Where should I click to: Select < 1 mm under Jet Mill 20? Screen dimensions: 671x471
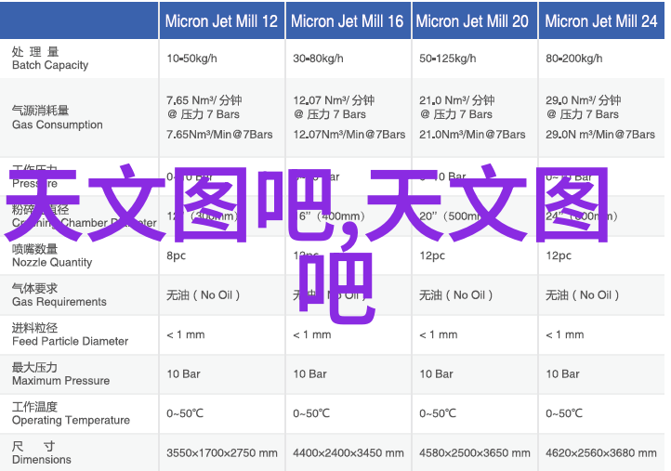439,334
